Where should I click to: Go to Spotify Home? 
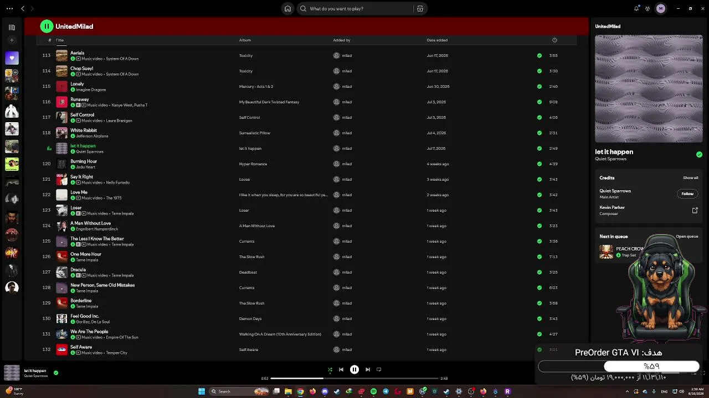coord(287,8)
